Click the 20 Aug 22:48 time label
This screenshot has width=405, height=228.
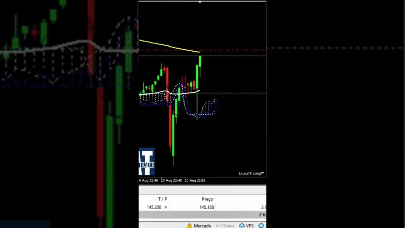coord(171,180)
